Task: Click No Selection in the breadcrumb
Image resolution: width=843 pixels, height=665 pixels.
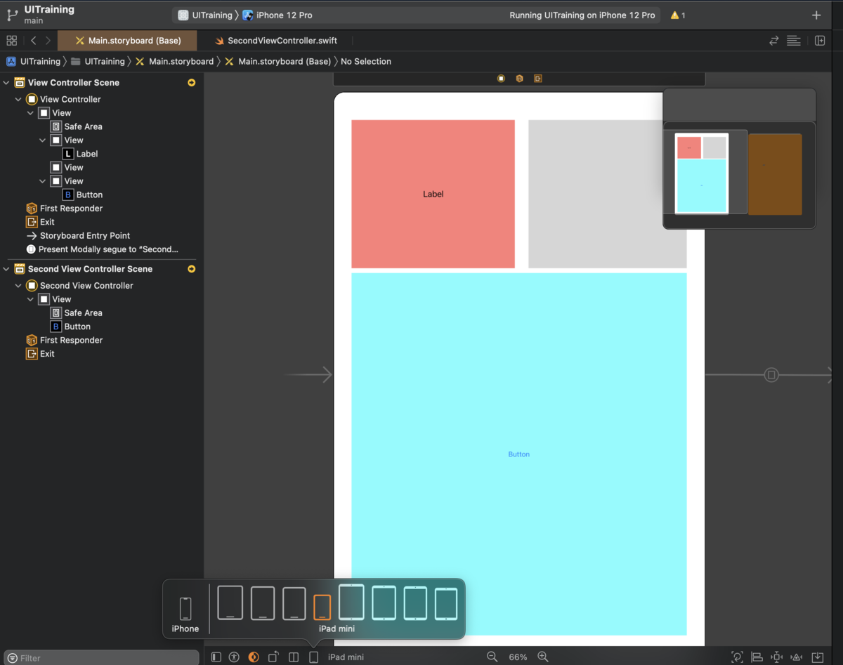Action: click(366, 61)
